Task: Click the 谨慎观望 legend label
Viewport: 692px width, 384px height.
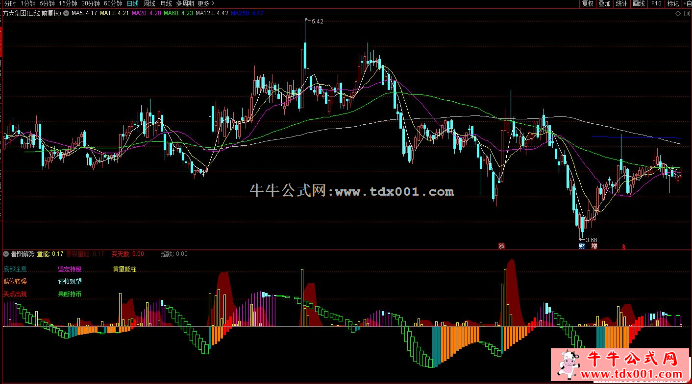Action: 70,282
